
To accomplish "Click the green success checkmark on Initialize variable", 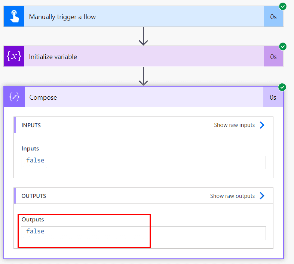I will click(282, 46).
